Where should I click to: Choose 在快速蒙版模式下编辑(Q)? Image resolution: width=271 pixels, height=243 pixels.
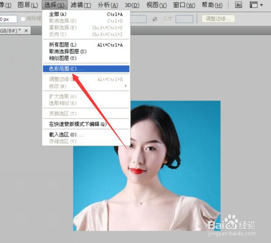pyautogui.click(x=86, y=124)
